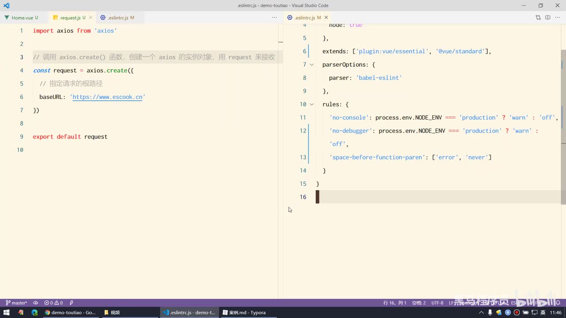
Task: Select the right group's .eslintrc.js tab
Action: (307, 18)
